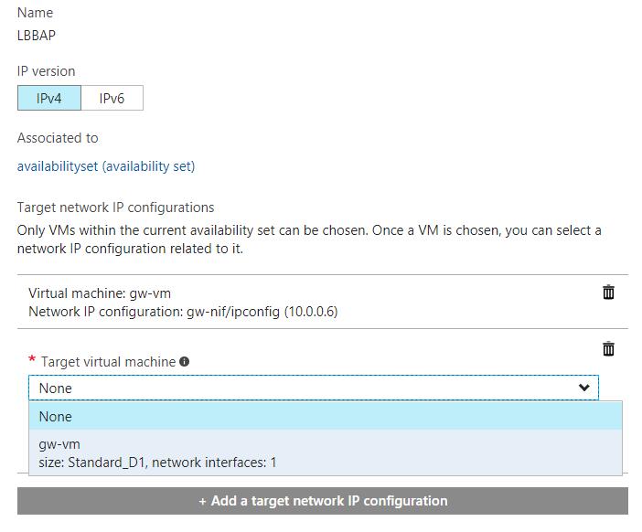
Task: Click the 'Target virtual machine' field label
Action: click(x=108, y=362)
